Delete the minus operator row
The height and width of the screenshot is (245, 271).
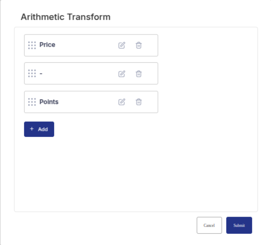[138, 74]
